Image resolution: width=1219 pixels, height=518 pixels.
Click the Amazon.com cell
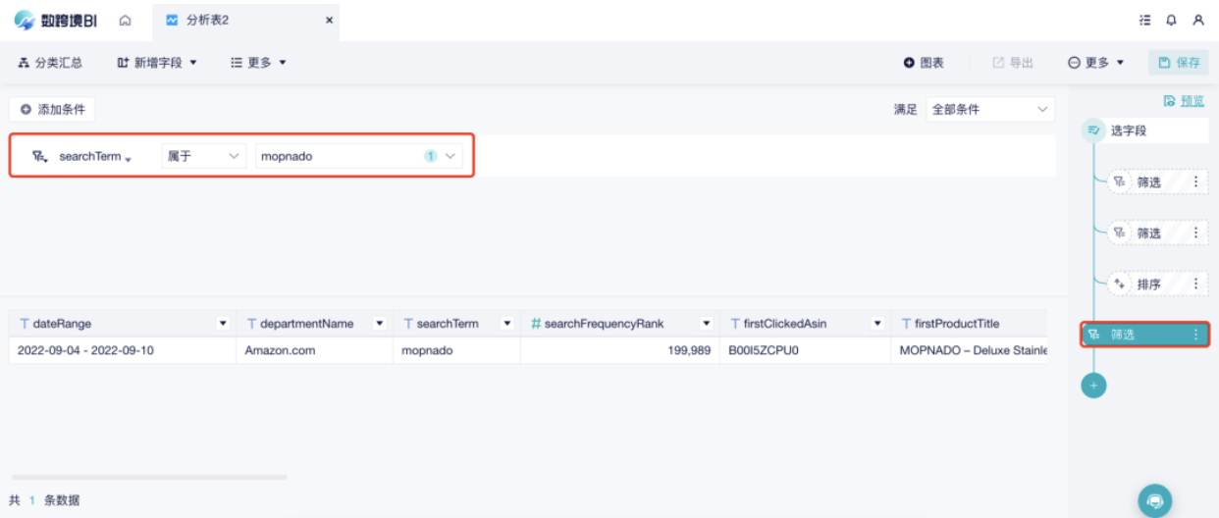coord(314,350)
